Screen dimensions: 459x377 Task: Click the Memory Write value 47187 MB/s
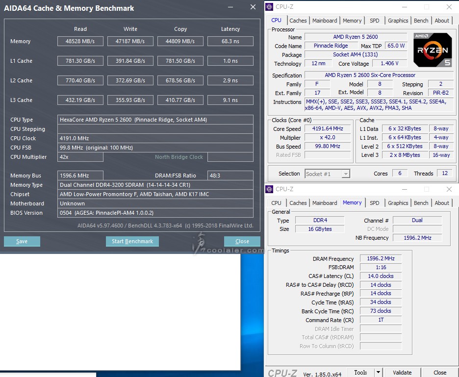[x=130, y=41]
